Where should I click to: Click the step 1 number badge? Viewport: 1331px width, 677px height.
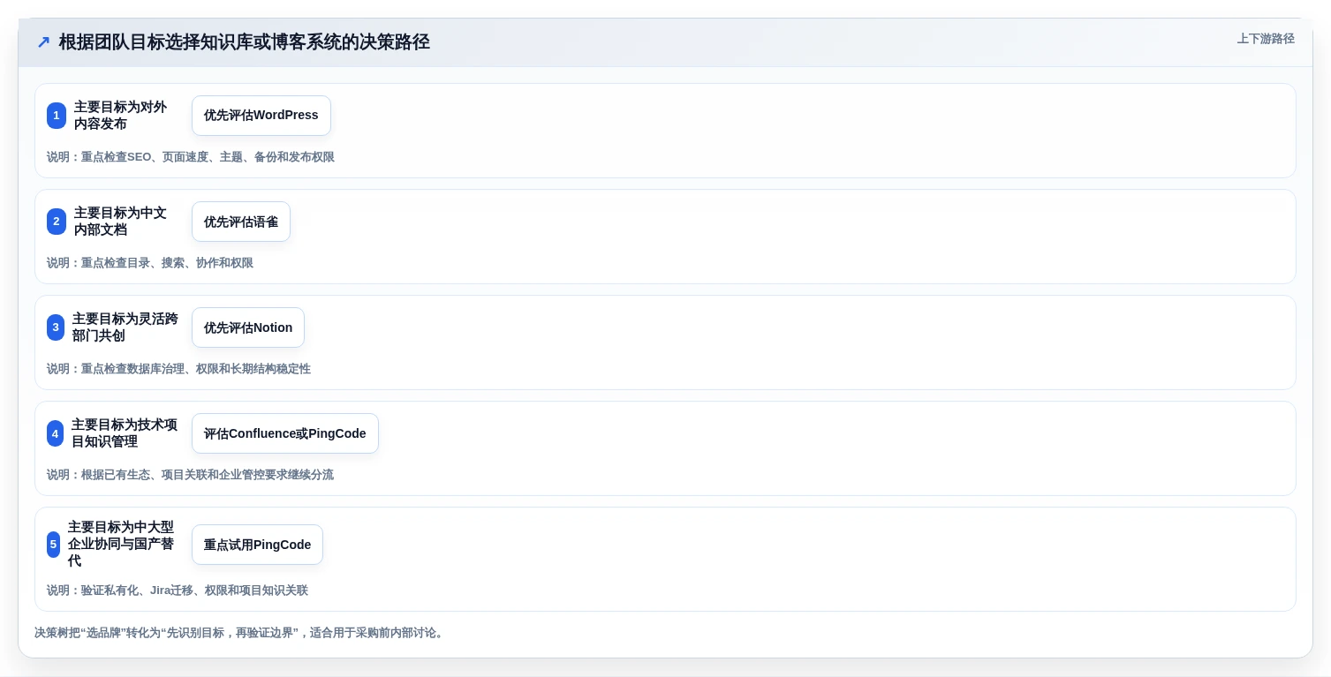57,116
